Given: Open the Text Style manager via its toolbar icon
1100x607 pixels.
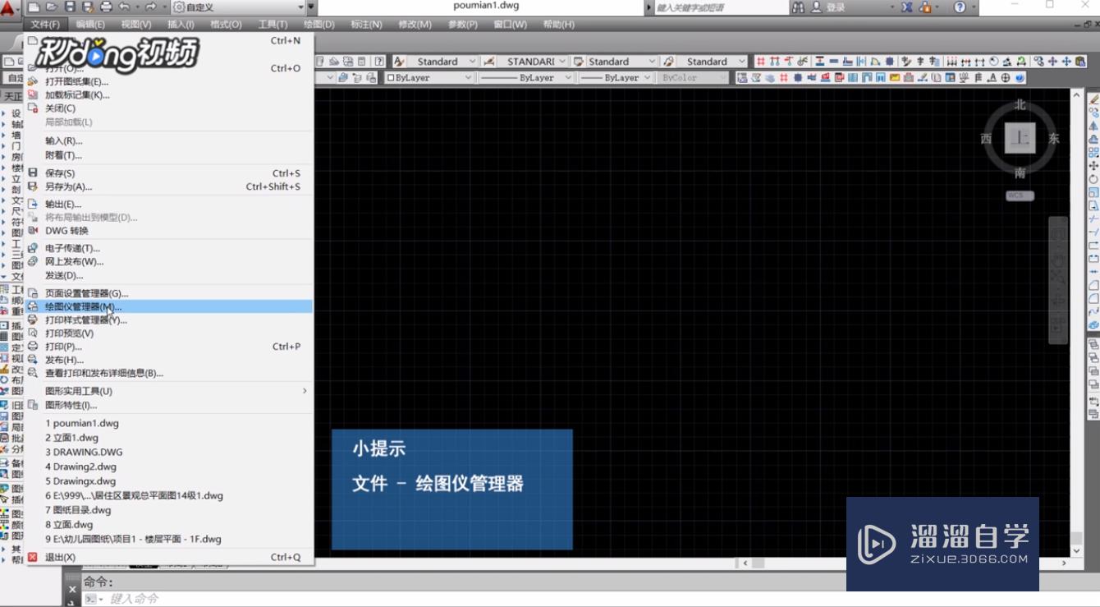Looking at the screenshot, I should (x=397, y=61).
